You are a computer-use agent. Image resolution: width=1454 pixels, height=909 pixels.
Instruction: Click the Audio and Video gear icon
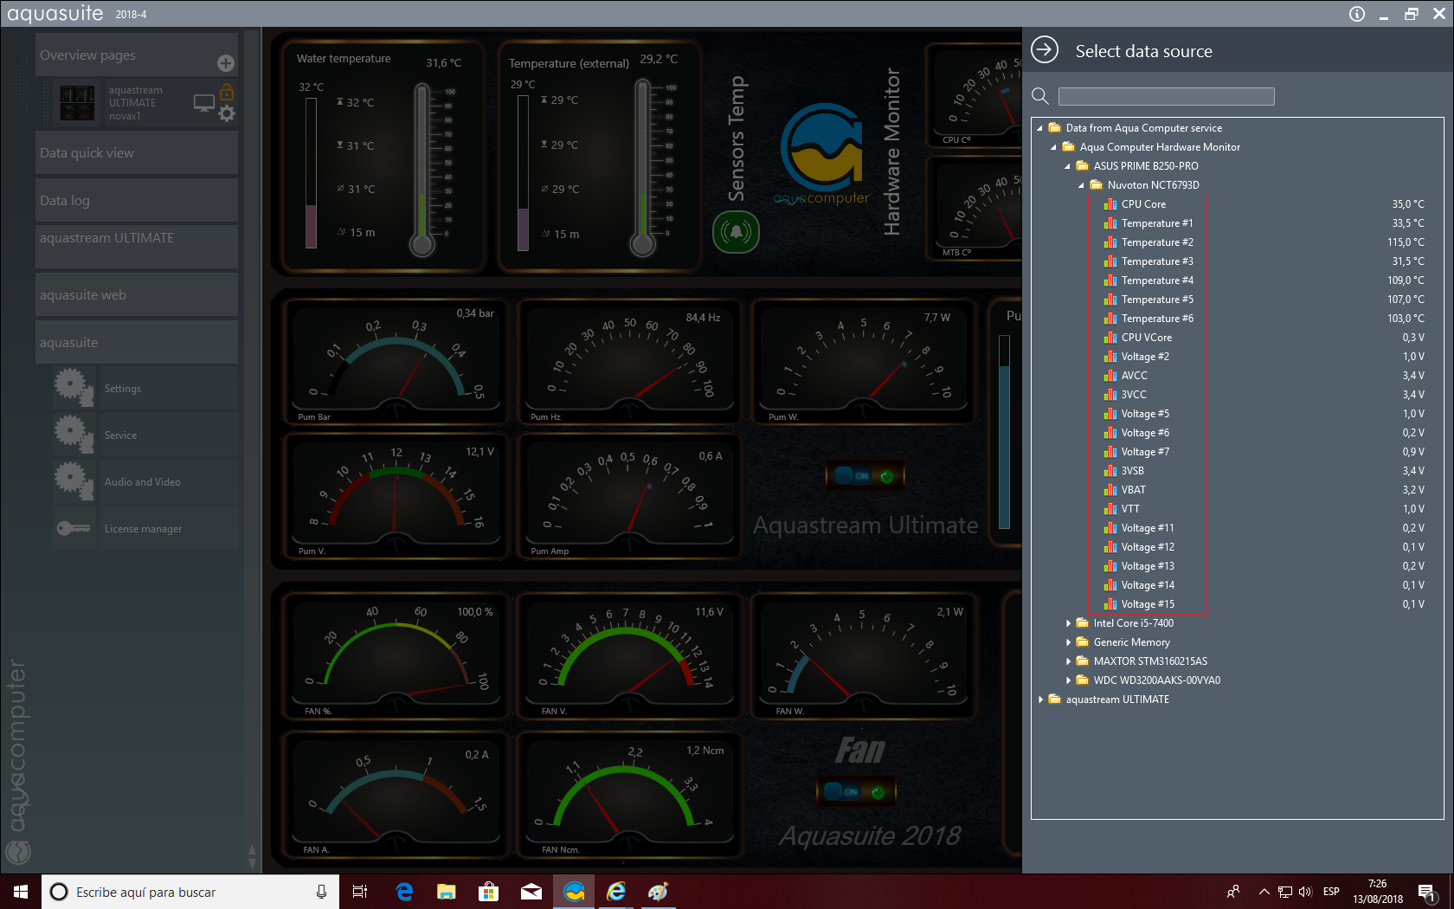[x=74, y=480]
